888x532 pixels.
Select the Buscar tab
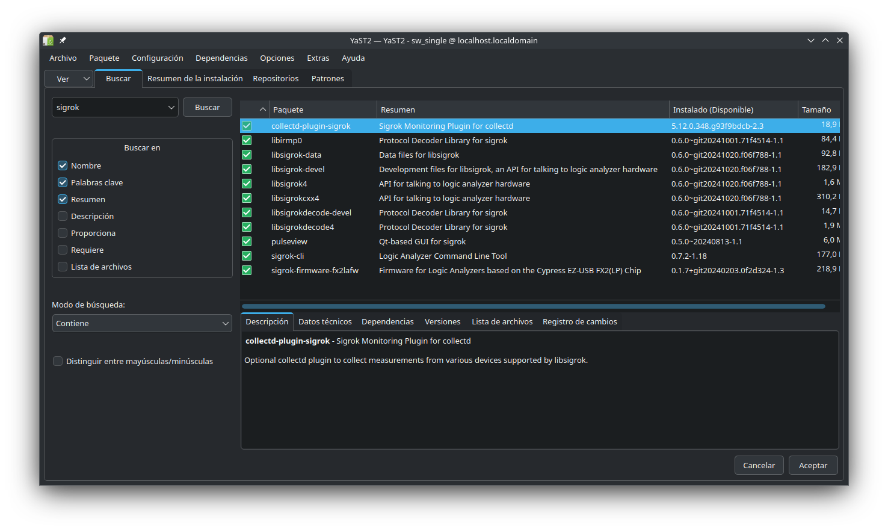119,78
